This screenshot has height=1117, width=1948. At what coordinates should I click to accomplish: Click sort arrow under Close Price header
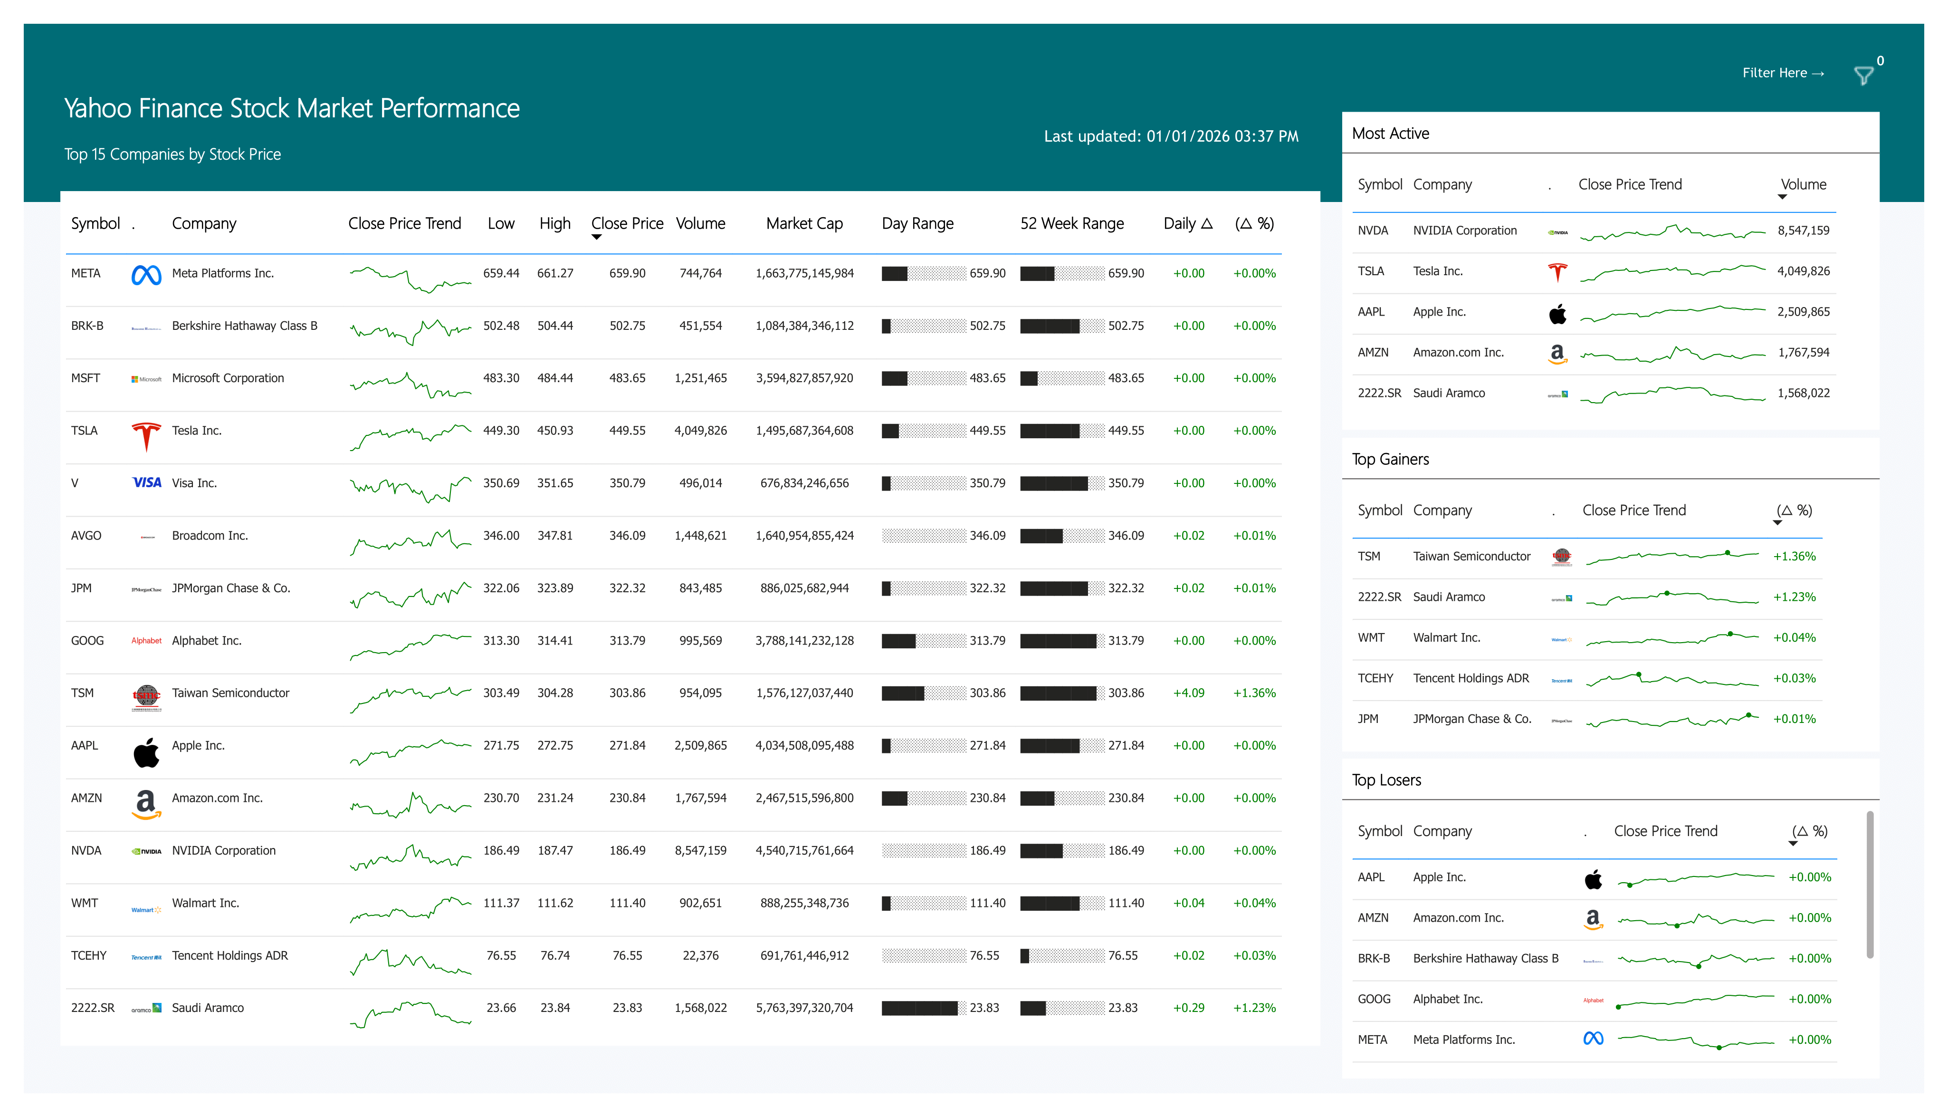point(596,237)
